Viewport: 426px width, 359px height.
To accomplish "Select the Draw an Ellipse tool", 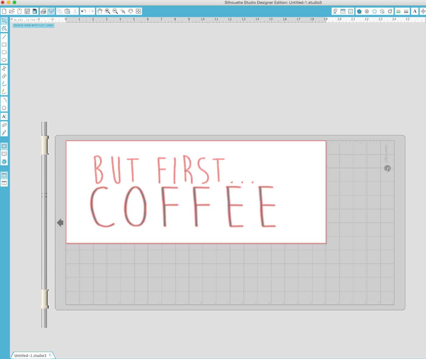I will coord(4,60).
